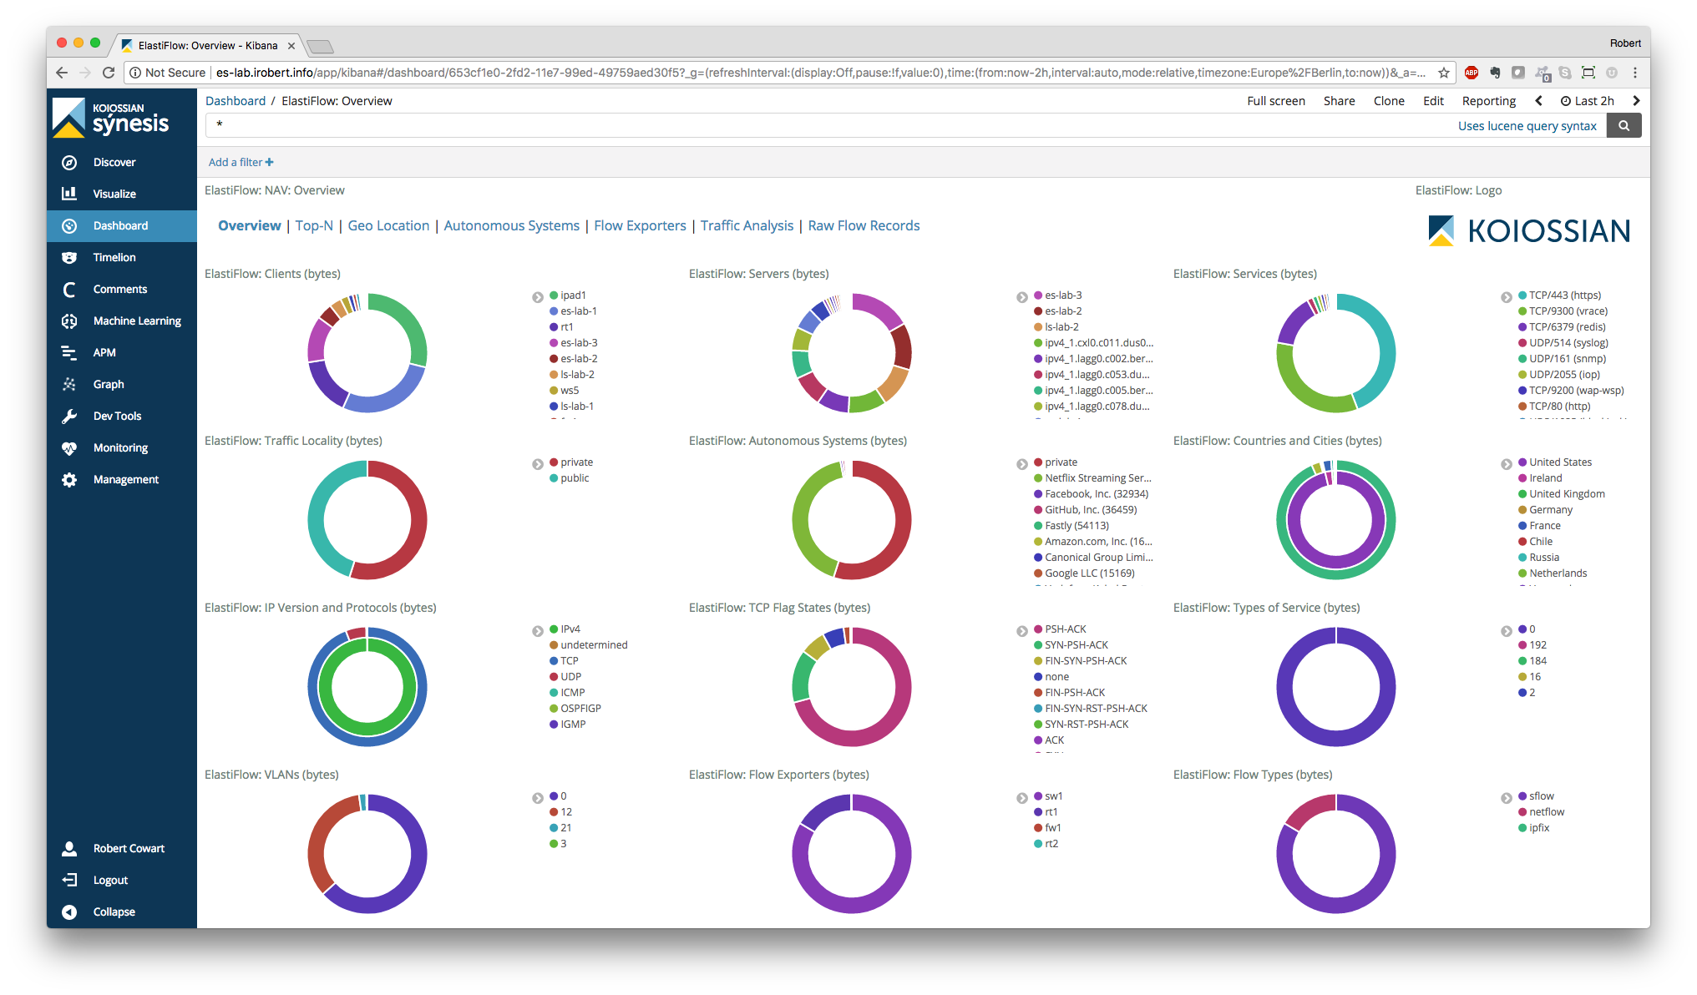Open the Visualize bar chart icon
Screen dimensions: 1697x995
[x=69, y=194]
